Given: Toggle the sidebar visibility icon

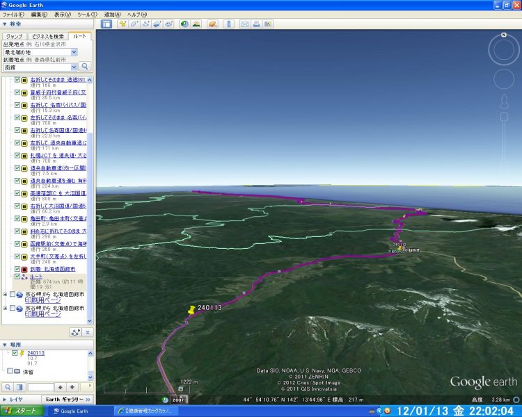Looking at the screenshot, I should (106, 24).
